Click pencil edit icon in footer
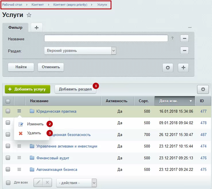 38,182
